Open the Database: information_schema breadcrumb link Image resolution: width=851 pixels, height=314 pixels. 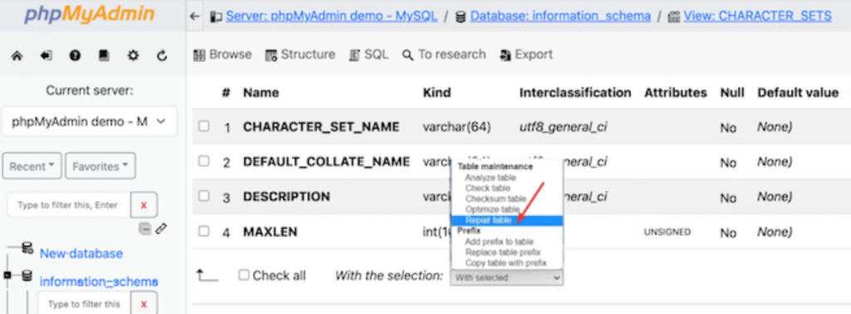pos(560,17)
